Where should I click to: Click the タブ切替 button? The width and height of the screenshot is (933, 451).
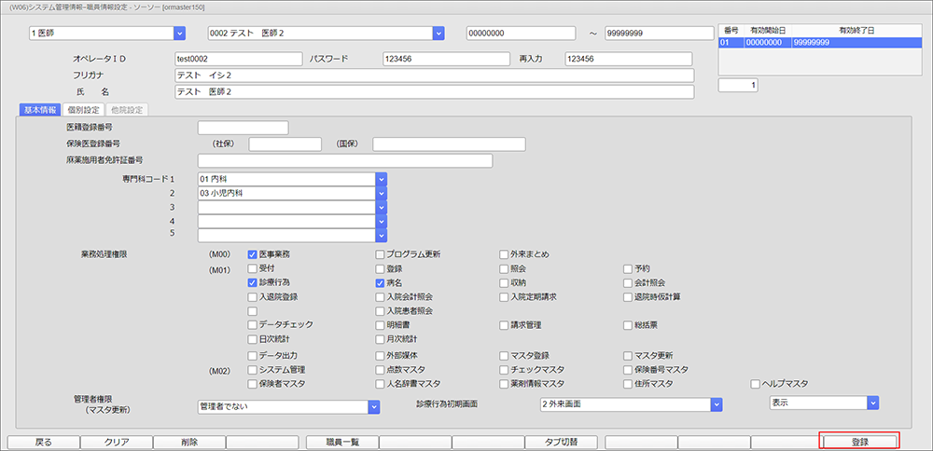tap(562, 442)
